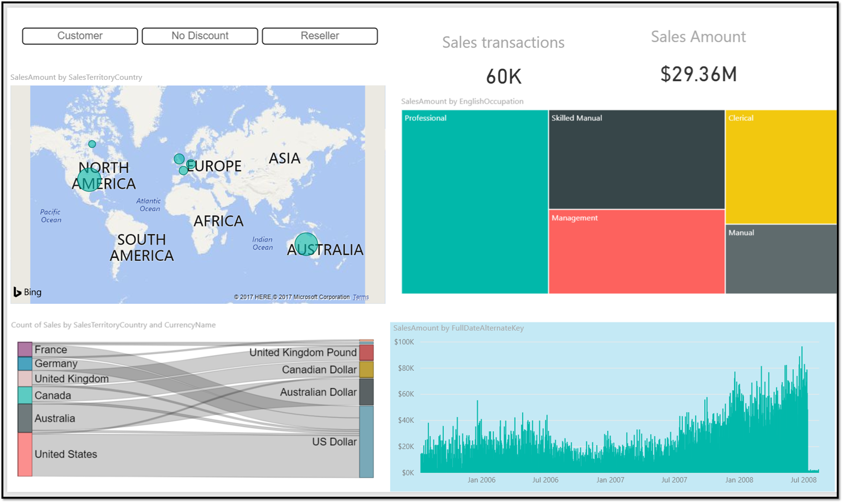
Task: Click the Jan 2007 axis label
Action: click(610, 480)
